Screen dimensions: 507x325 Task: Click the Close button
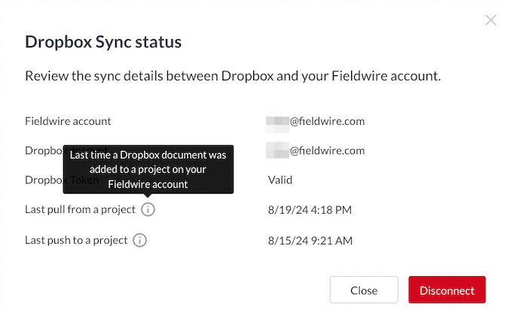tap(364, 290)
